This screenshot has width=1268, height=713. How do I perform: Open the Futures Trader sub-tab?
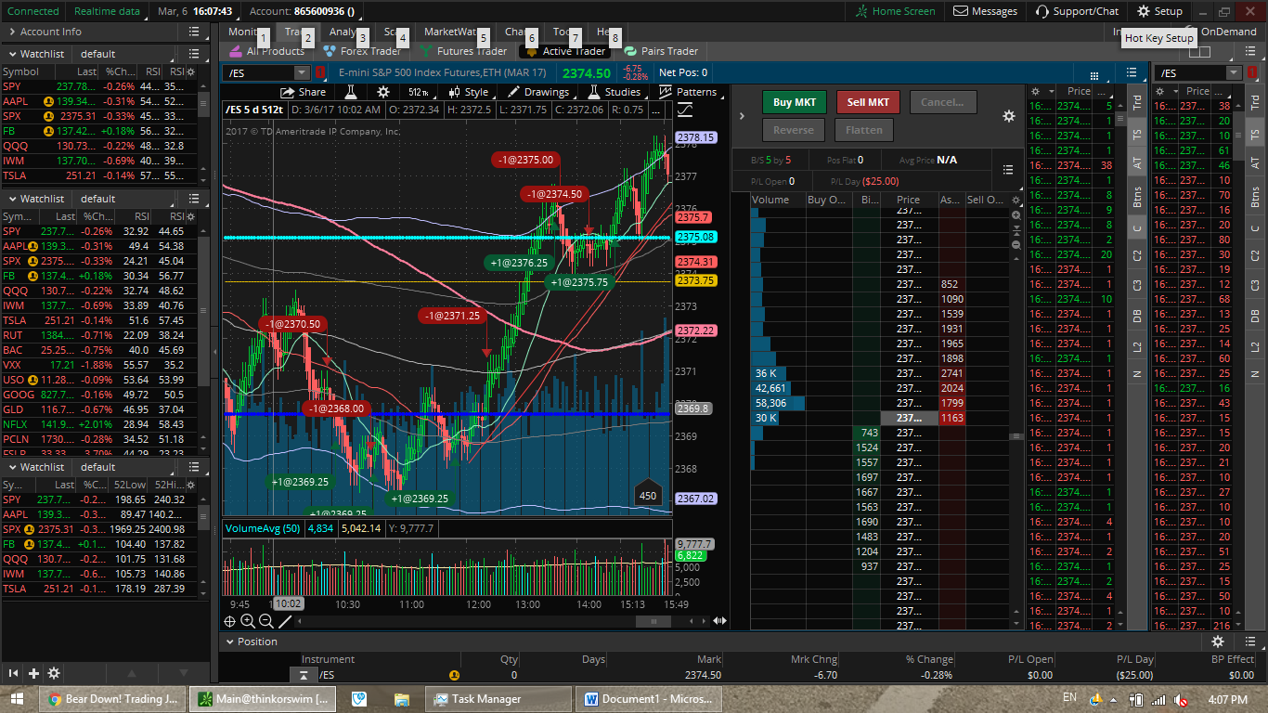coord(463,51)
